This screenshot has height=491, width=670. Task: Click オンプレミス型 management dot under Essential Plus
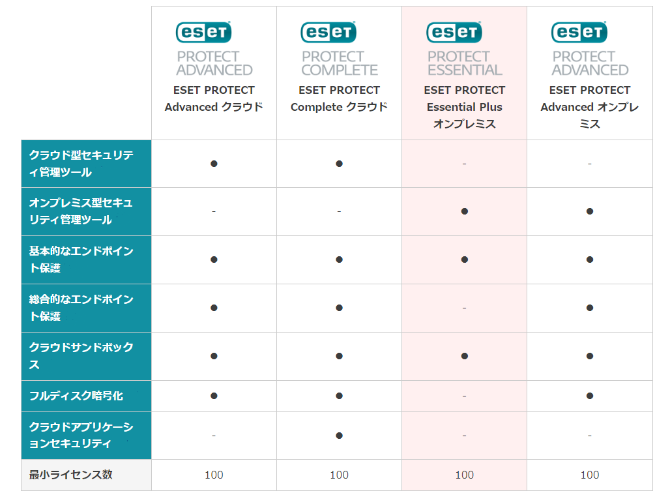(x=465, y=211)
